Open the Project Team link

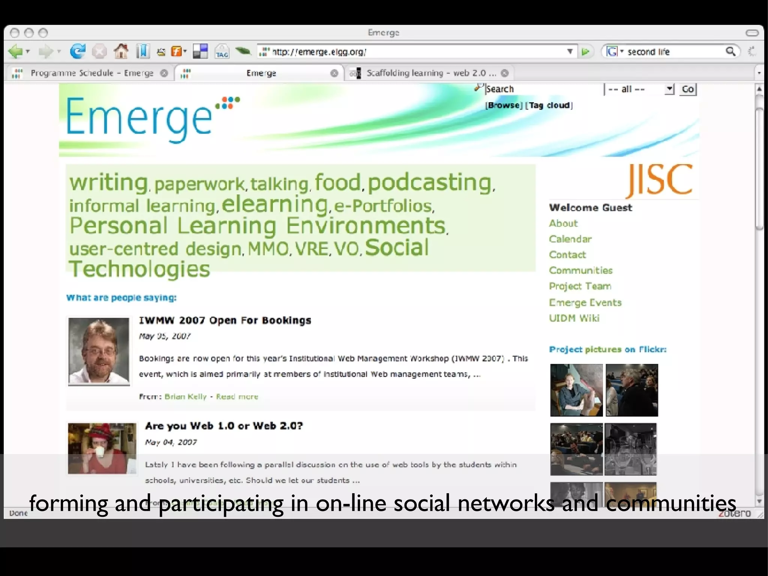(580, 286)
